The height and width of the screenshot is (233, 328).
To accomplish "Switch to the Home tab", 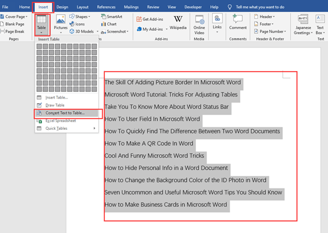I will [x=24, y=7].
